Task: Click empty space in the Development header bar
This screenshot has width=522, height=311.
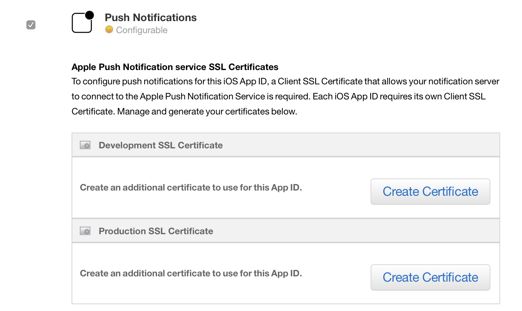Action: coord(358,145)
